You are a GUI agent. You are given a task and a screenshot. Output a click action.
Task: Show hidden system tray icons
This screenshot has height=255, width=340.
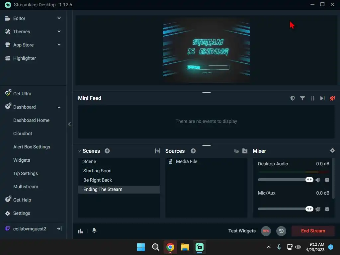coord(268,247)
